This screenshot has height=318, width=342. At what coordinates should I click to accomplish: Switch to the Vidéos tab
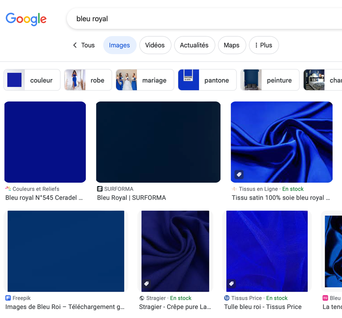click(x=155, y=45)
